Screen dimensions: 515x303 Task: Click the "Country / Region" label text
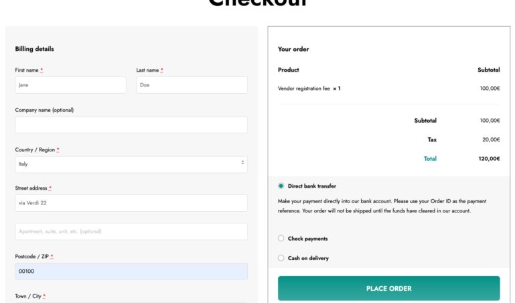[35, 149]
